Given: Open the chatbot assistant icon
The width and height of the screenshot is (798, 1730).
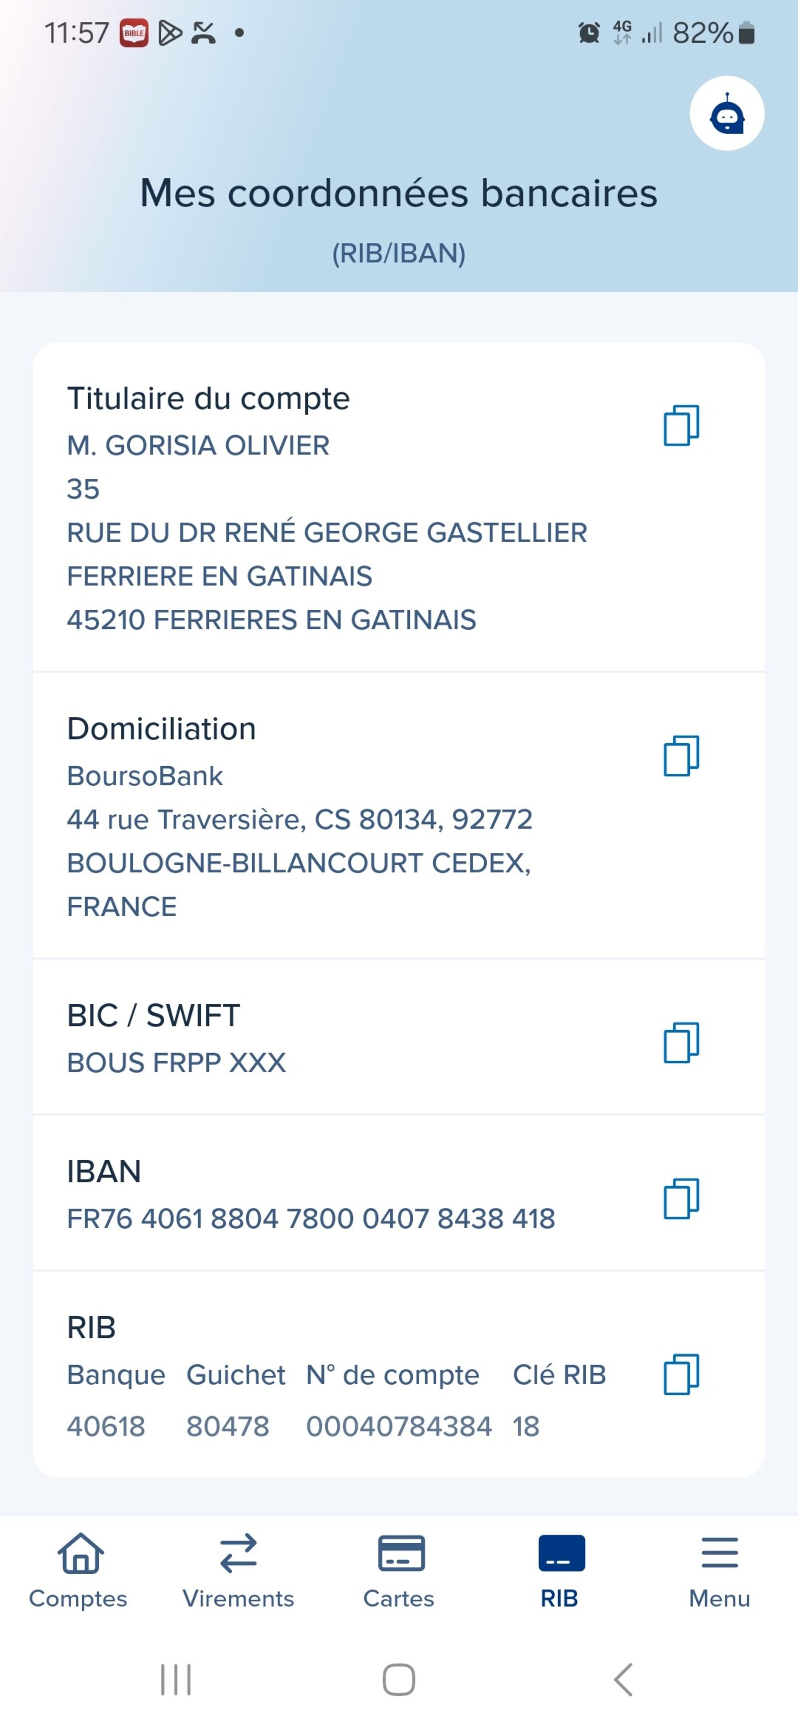Looking at the screenshot, I should click(727, 113).
